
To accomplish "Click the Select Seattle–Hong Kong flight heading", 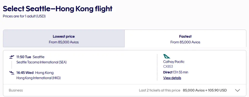I will click(58, 9).
